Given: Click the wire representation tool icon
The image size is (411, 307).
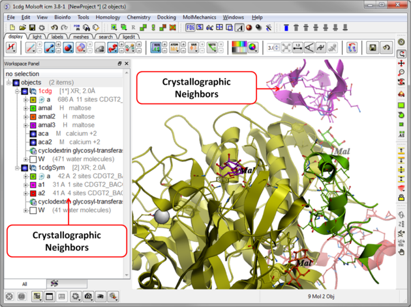Looking at the screenshot, I should click(x=31, y=48).
